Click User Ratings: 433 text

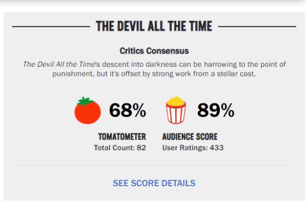click(x=193, y=148)
